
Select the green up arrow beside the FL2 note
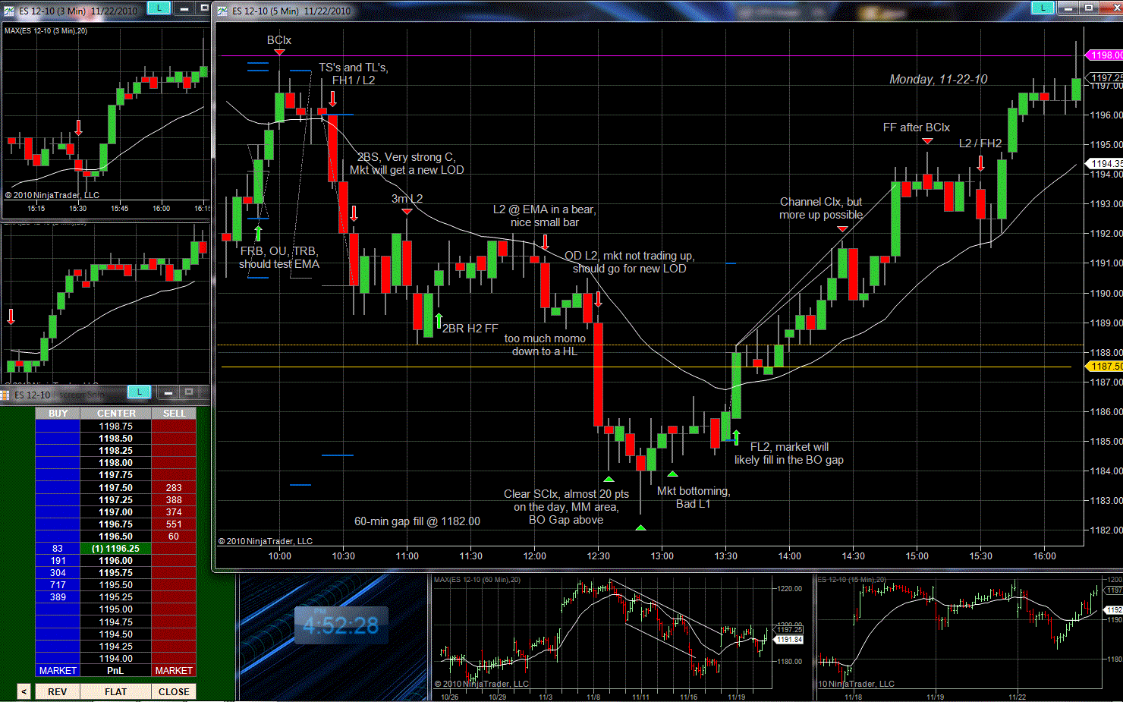click(x=736, y=437)
